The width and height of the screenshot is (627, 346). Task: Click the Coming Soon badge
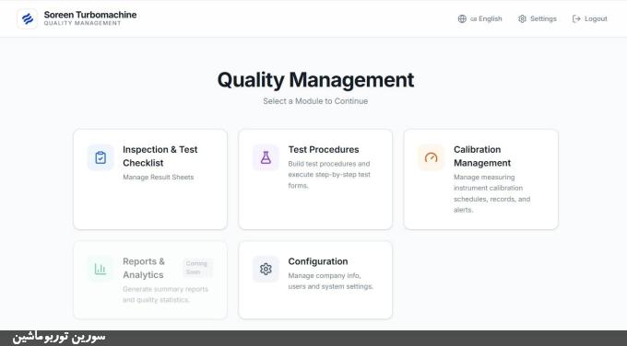[197, 268]
